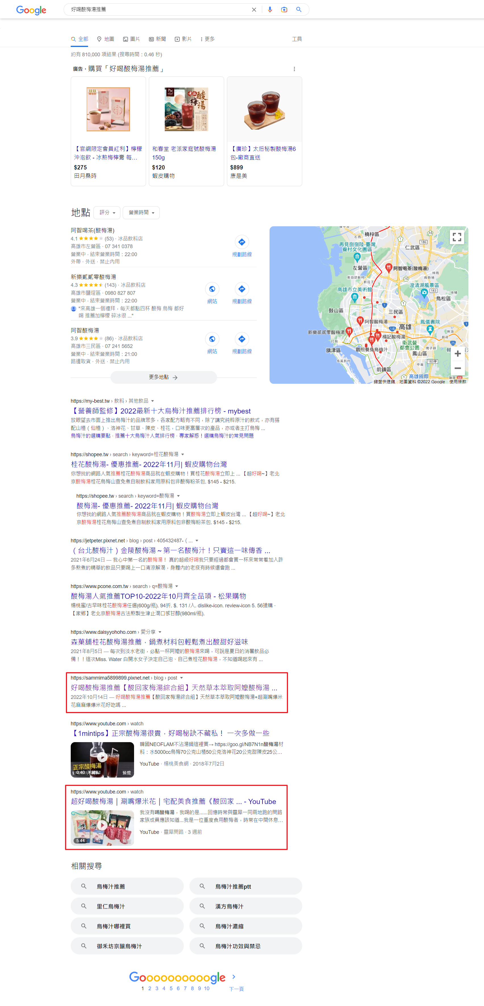Open the mybest 十大烏梅汁推薦排行榜 result

click(161, 411)
